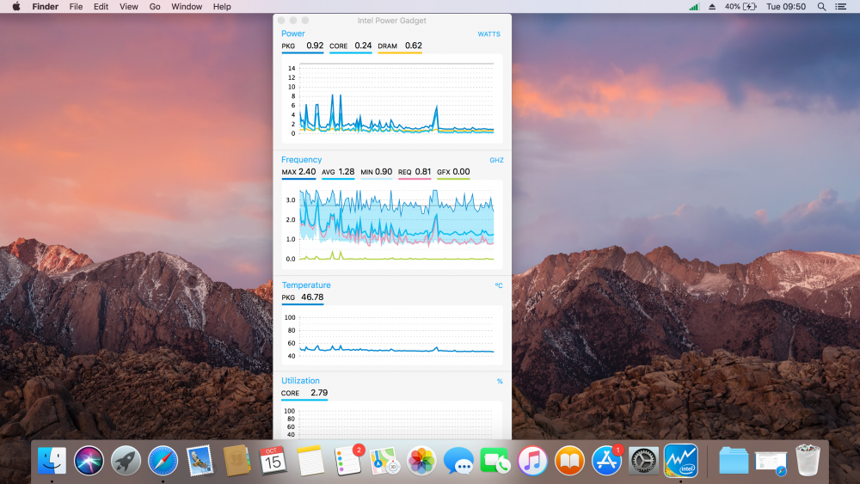Click the Frequency graph

(392, 224)
